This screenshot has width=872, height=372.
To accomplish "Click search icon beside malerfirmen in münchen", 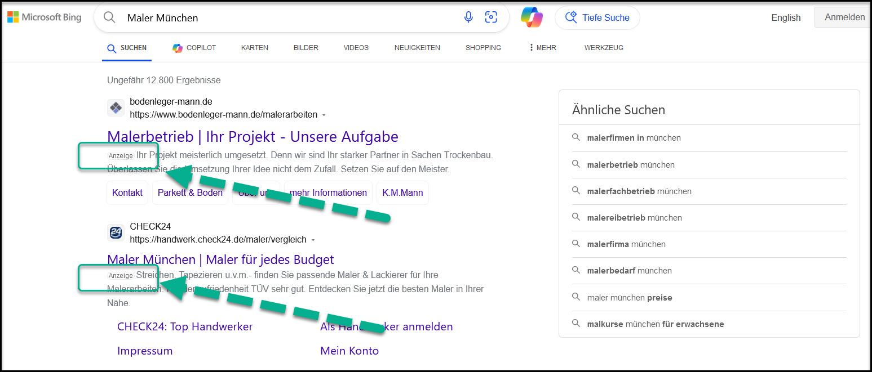I will 576,137.
